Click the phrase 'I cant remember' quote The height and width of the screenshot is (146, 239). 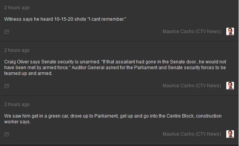pos(107,19)
